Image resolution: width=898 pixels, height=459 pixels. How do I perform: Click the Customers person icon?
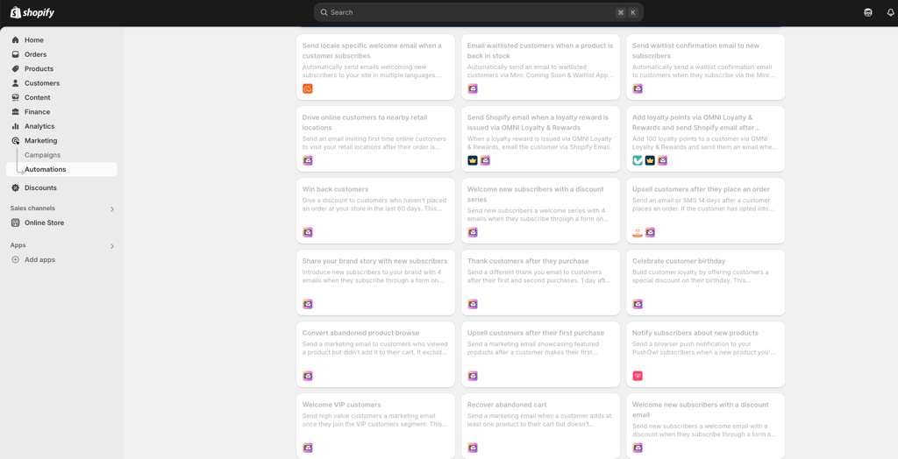click(x=16, y=83)
